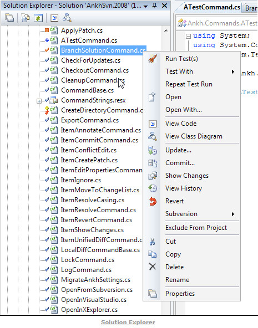
Task: Click the View Class Diagram toolbar icon
Action: pyautogui.click(x=67, y=18)
